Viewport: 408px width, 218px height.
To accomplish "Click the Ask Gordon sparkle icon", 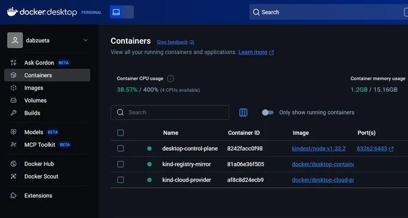I will (x=14, y=62).
